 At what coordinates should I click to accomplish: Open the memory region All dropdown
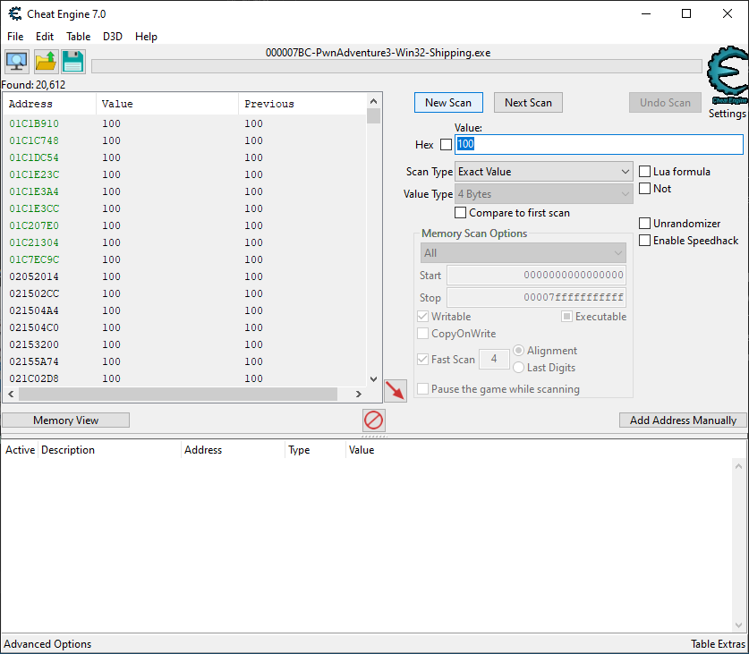(523, 253)
